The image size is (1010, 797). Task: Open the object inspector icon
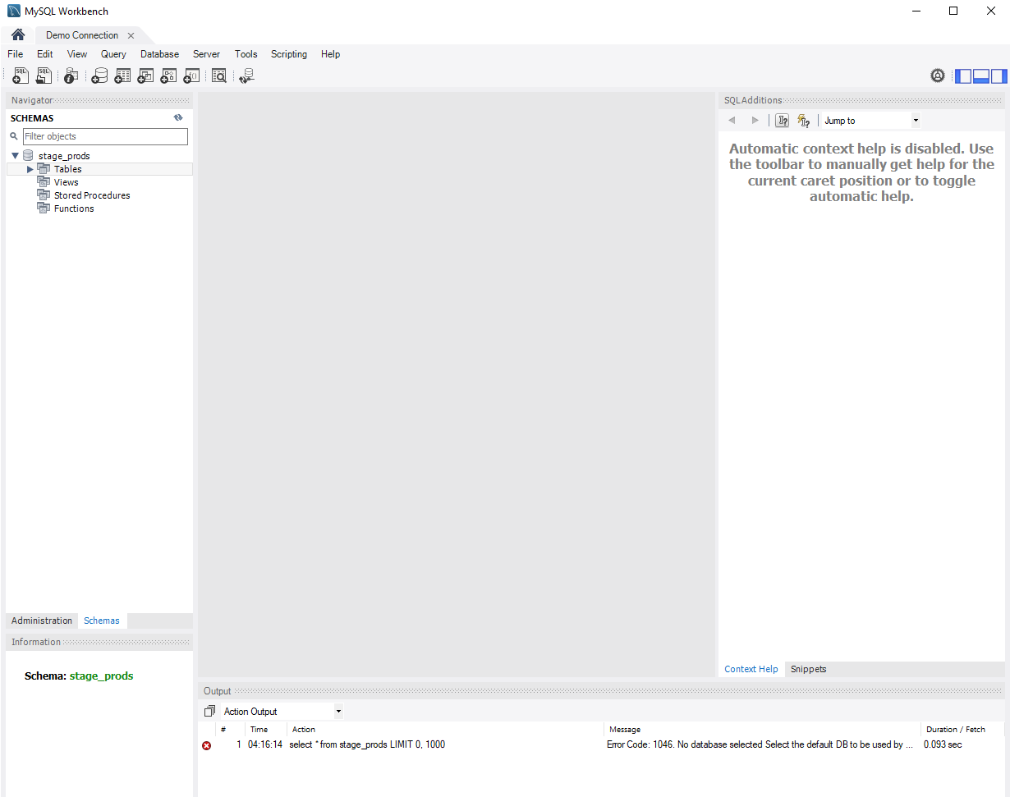point(71,76)
